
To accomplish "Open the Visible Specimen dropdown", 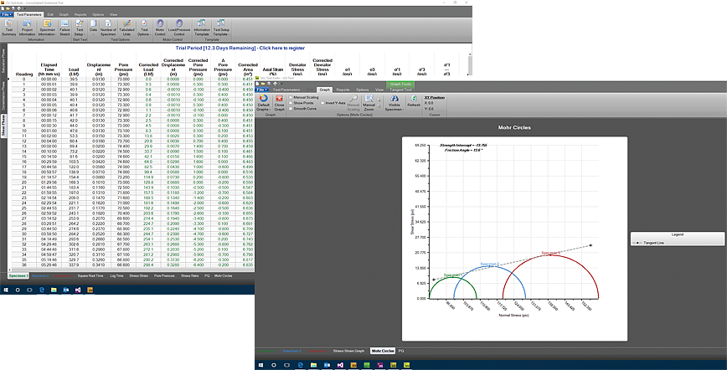I will point(394,104).
